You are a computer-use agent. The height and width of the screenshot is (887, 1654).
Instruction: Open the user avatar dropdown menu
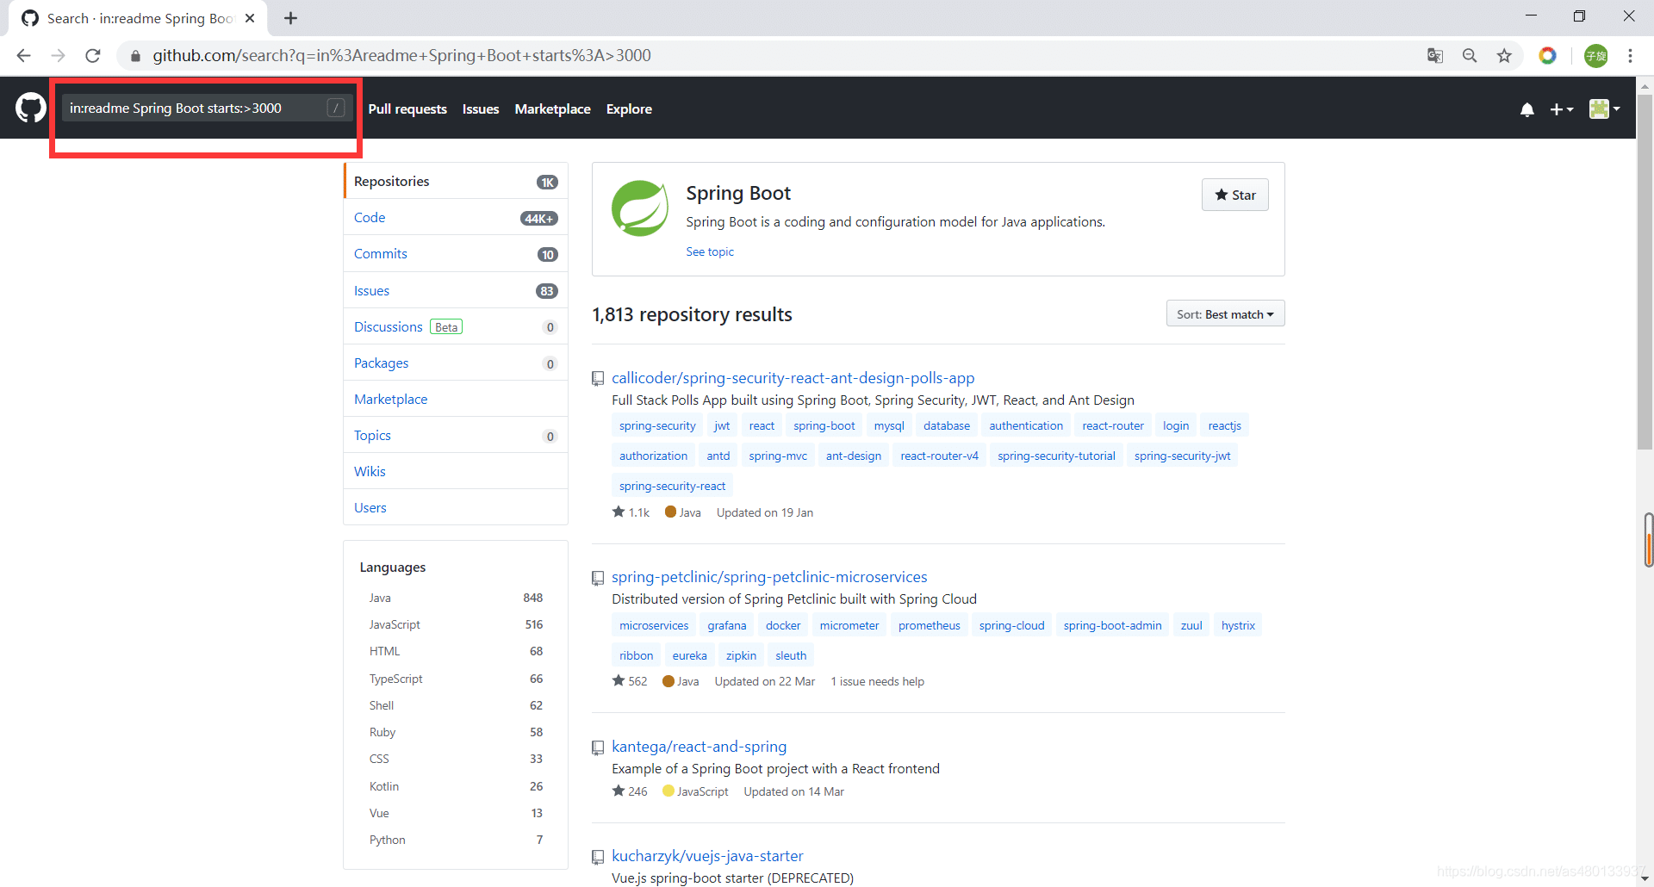[x=1605, y=109]
